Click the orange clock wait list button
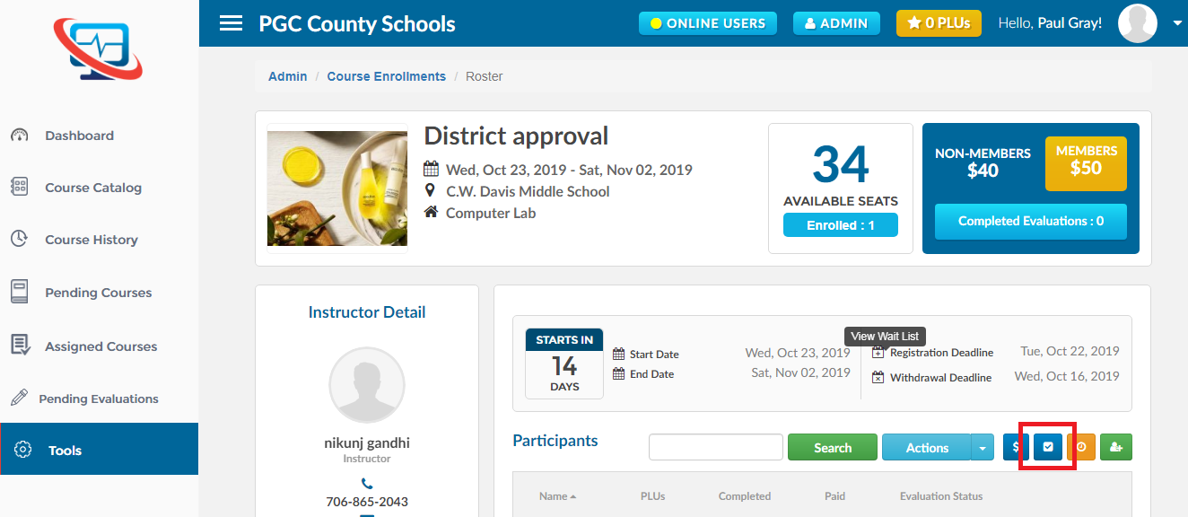 click(1081, 447)
